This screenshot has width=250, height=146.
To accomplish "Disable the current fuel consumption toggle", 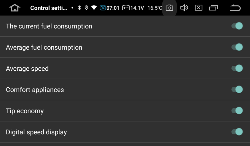I will [x=237, y=26].
